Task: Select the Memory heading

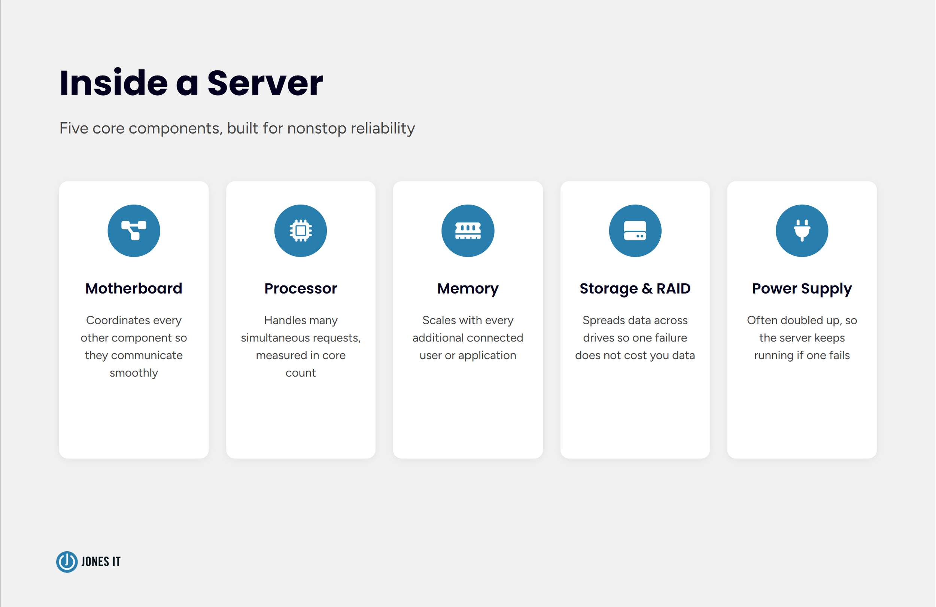Action: tap(468, 289)
